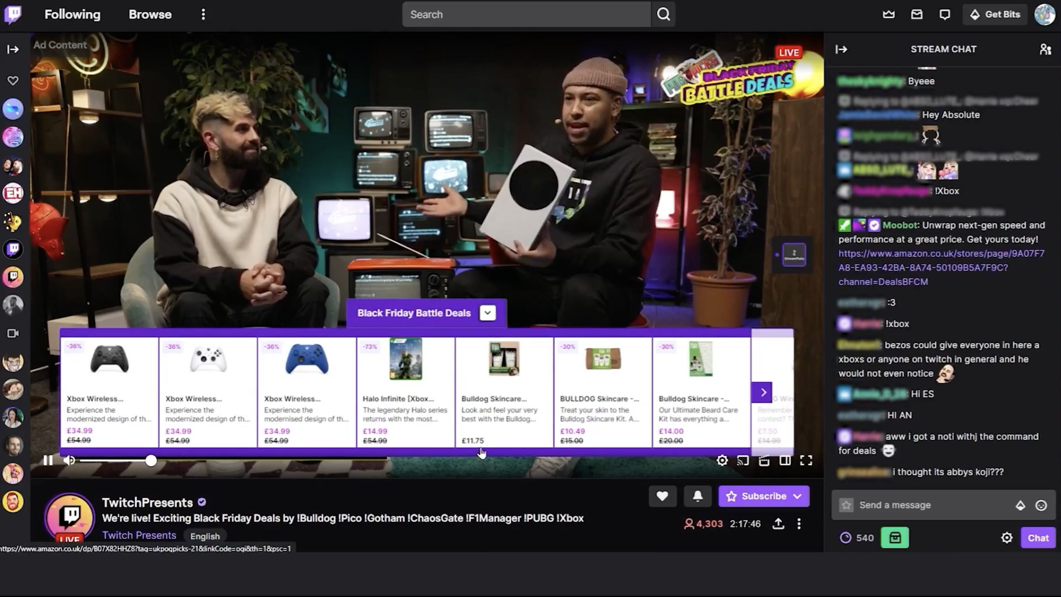1061x597 pixels.
Task: Open the Bulldog Skincare £14.00 beard care card
Action: [x=701, y=392]
